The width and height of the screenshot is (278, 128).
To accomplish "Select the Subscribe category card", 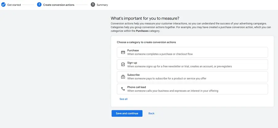I will (192, 77).
